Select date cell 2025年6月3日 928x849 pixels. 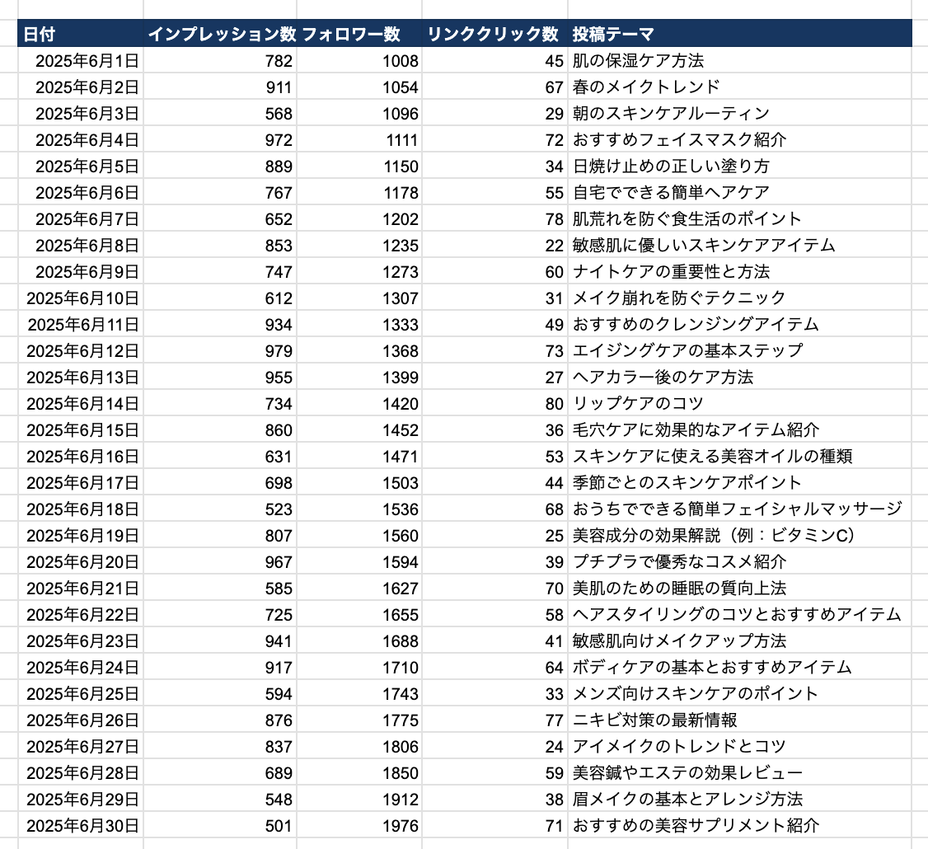pos(81,113)
